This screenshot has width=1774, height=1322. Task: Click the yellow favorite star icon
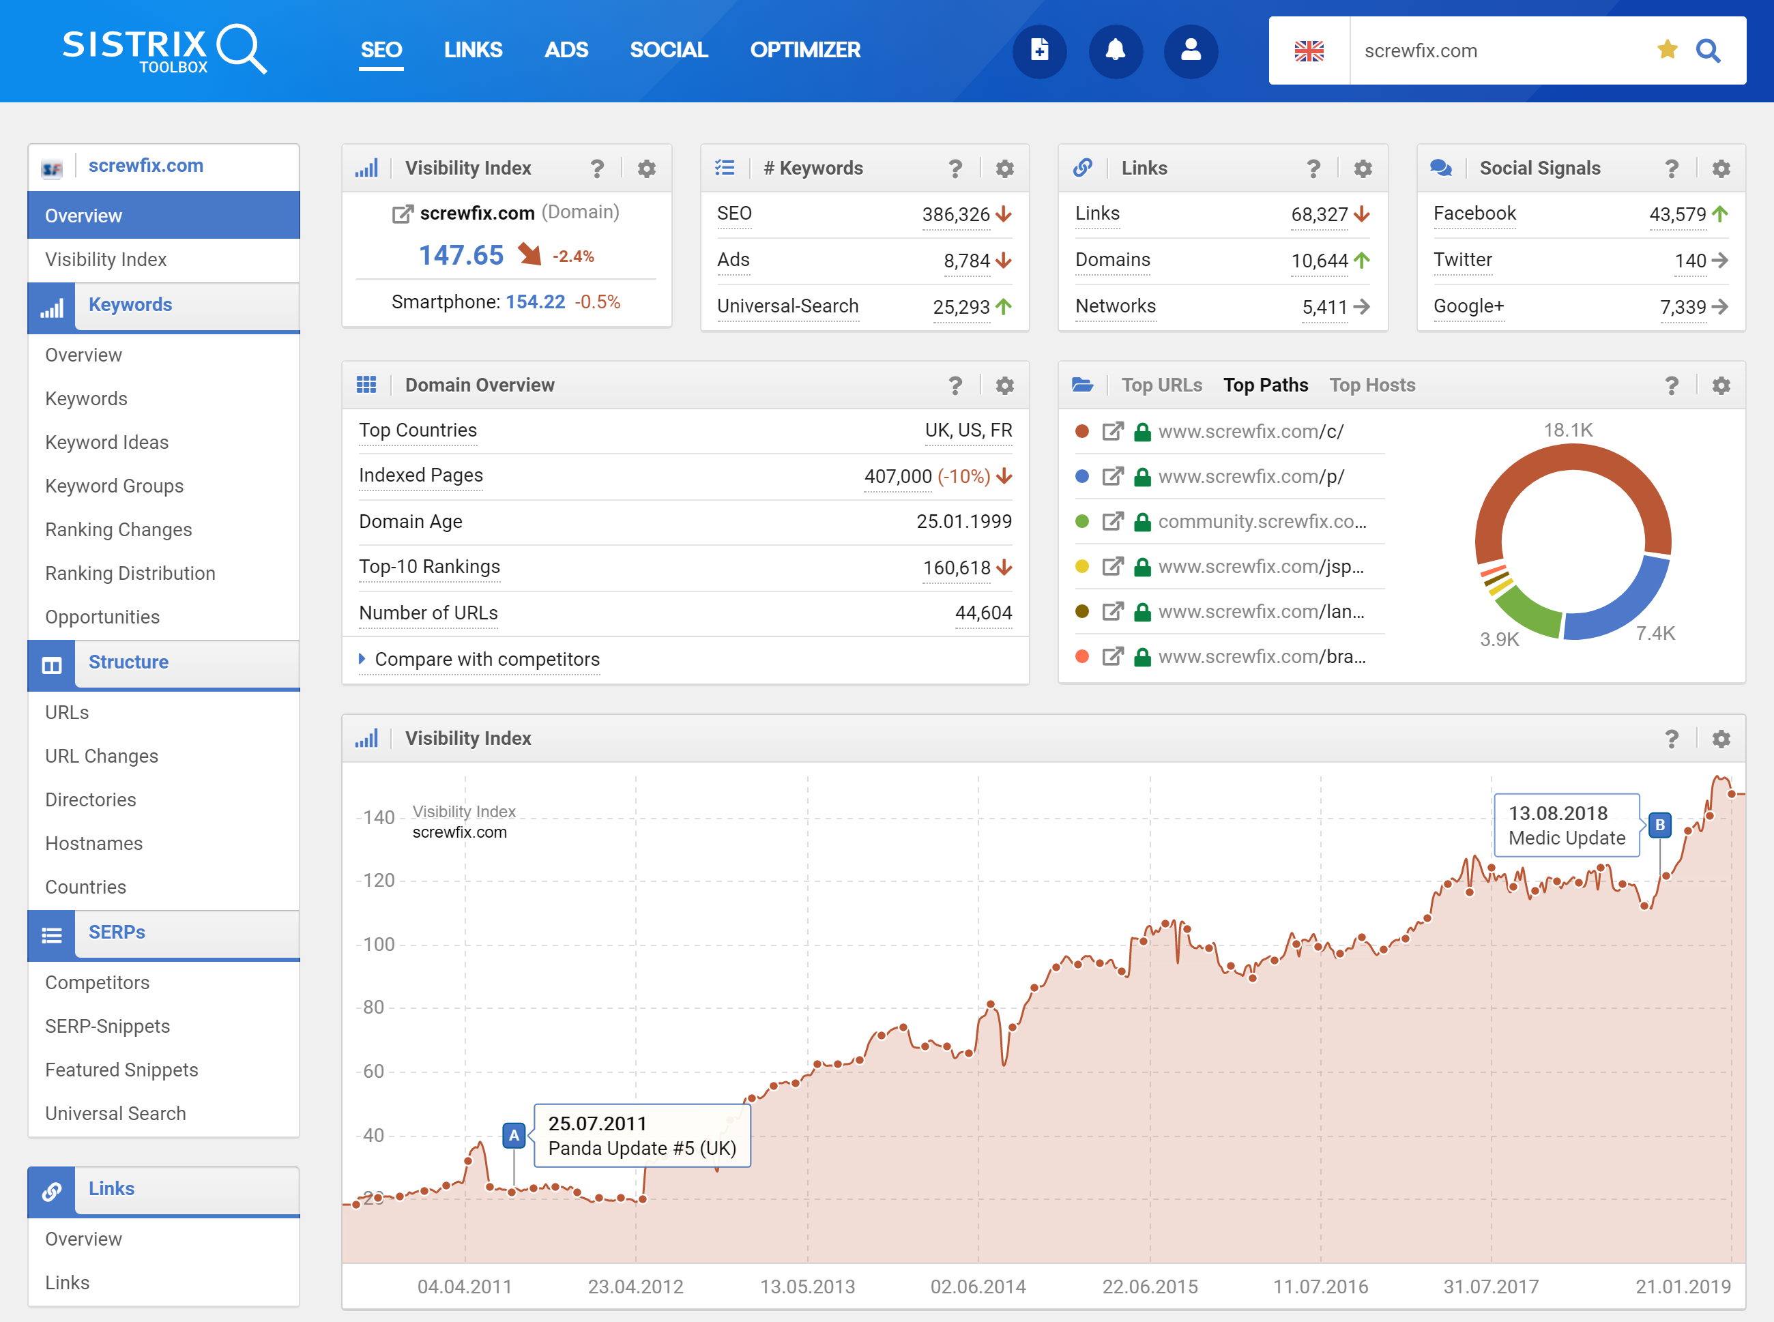point(1668,50)
